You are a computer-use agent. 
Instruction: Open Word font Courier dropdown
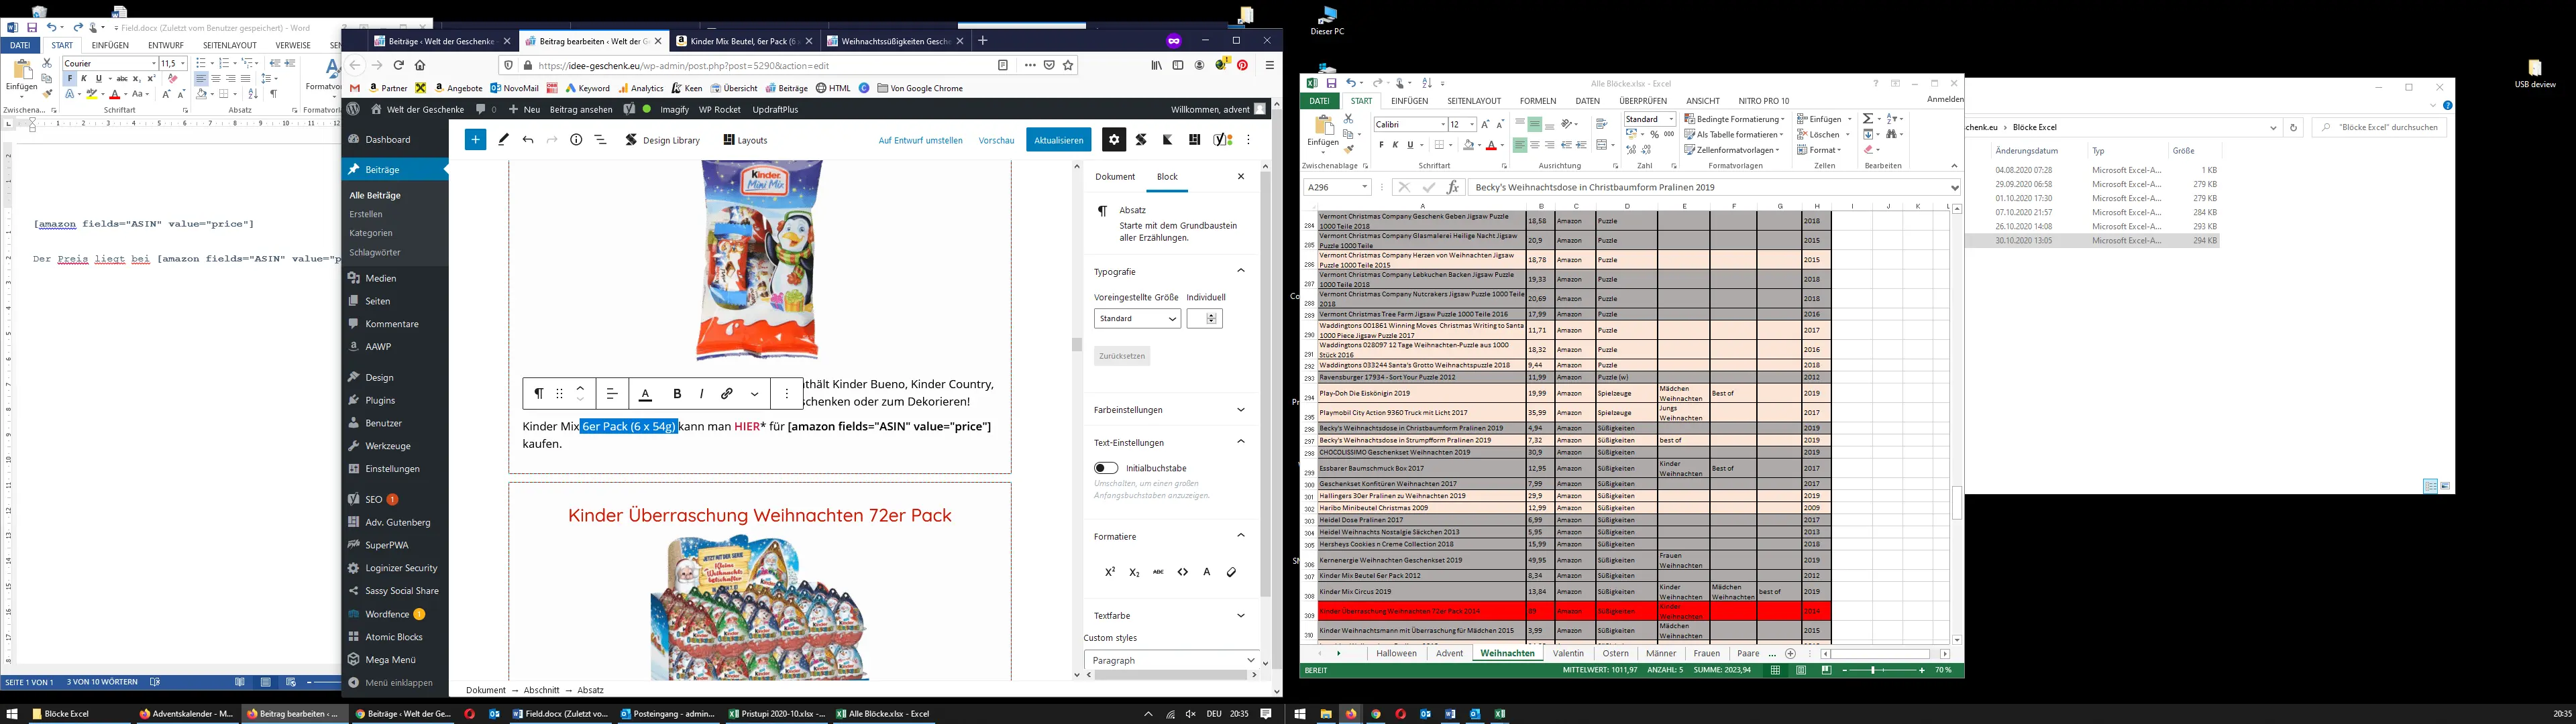153,63
